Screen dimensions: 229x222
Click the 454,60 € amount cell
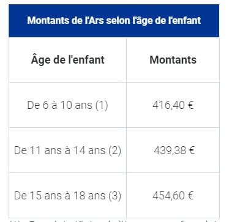173,196
